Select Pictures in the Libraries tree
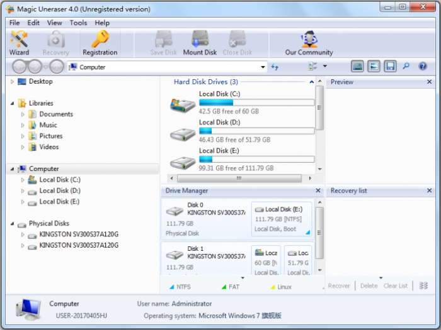 tap(51, 136)
